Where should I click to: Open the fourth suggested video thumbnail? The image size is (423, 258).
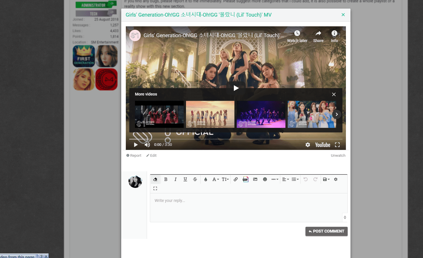(x=312, y=114)
